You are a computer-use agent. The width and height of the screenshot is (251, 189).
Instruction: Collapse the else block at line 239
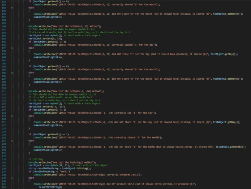[12, 178]
